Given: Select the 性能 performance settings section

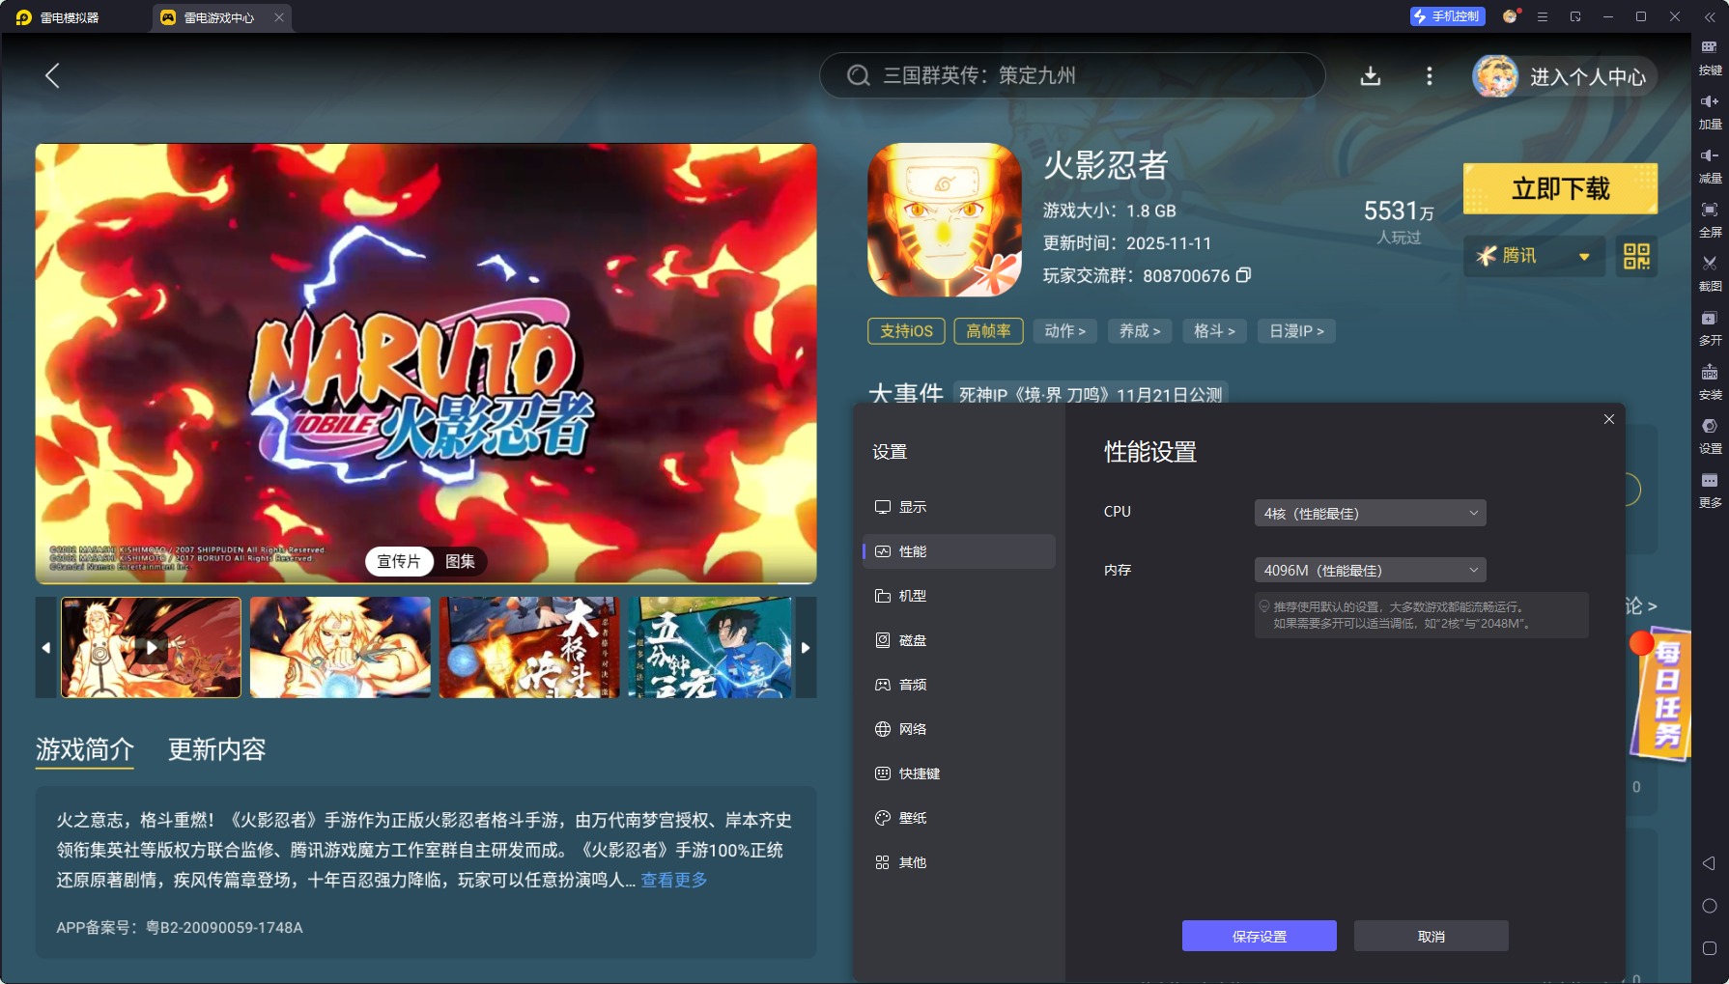Looking at the screenshot, I should tap(959, 551).
